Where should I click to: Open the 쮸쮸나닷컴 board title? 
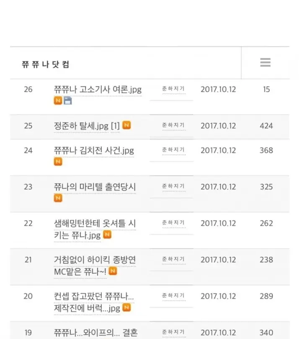coord(46,65)
